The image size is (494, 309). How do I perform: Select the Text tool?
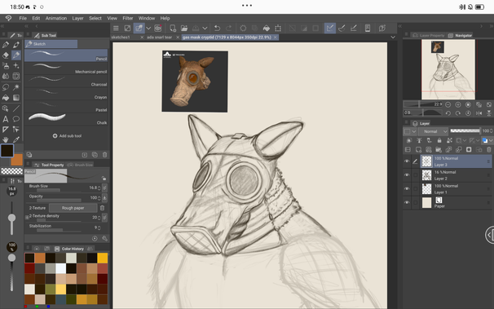tap(6, 119)
